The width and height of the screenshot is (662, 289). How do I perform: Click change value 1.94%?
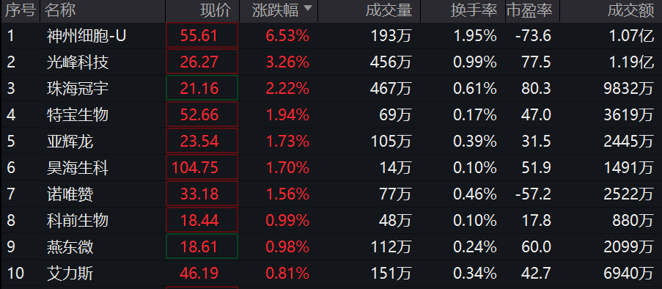tap(287, 114)
